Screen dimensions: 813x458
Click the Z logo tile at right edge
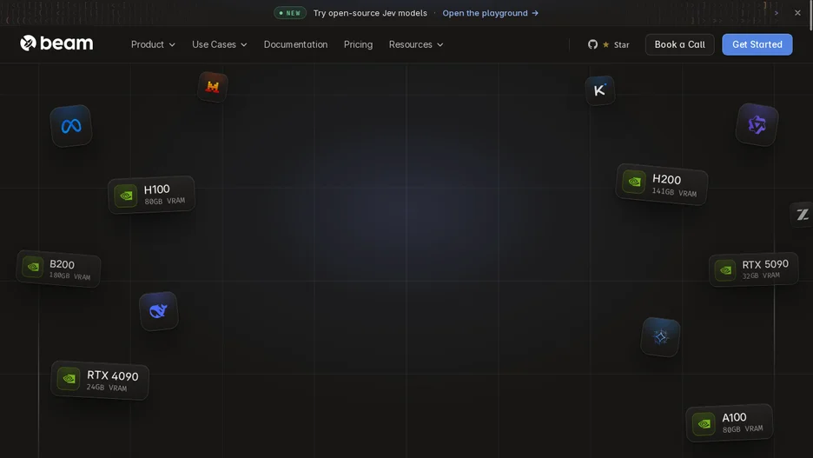(x=802, y=214)
